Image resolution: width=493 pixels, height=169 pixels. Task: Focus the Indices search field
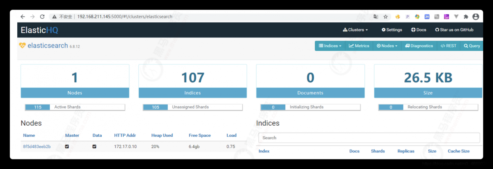coord(369,138)
